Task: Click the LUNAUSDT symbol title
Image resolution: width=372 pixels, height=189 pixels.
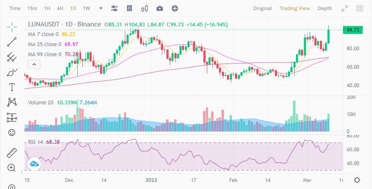Action: [43, 24]
